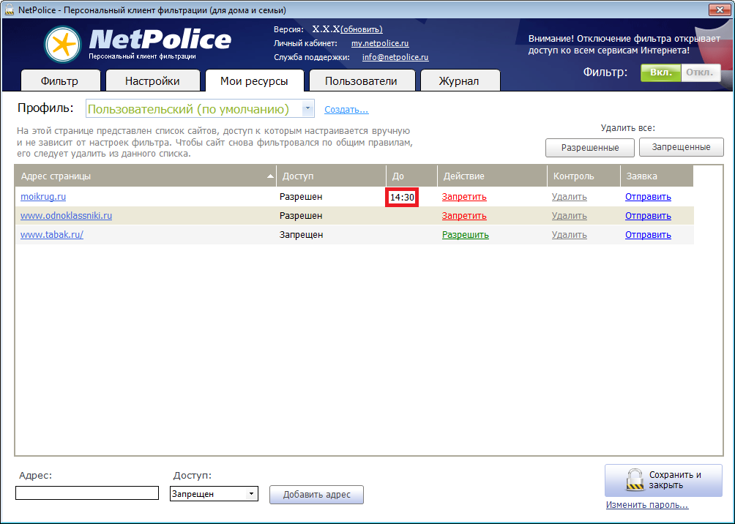Click the Заявка column header
Screen dimensions: 735x524
point(657,176)
